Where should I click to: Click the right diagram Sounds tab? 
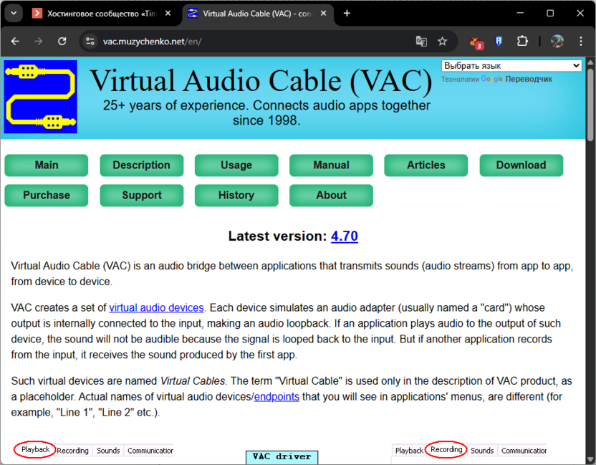(482, 451)
